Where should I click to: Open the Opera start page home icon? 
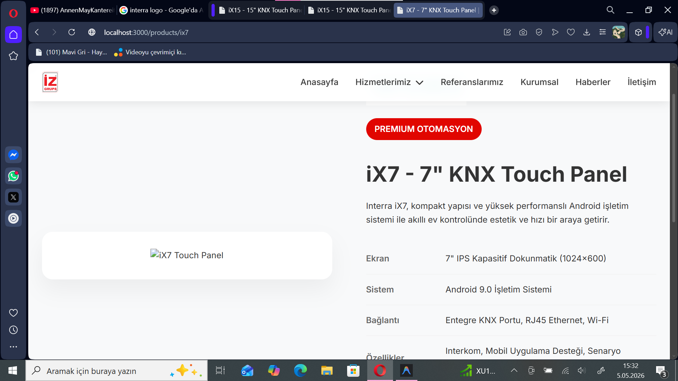click(13, 35)
